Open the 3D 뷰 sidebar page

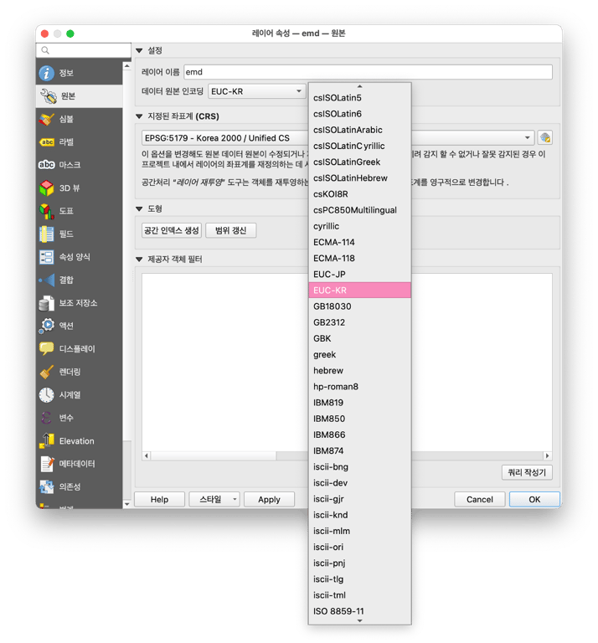click(x=80, y=188)
